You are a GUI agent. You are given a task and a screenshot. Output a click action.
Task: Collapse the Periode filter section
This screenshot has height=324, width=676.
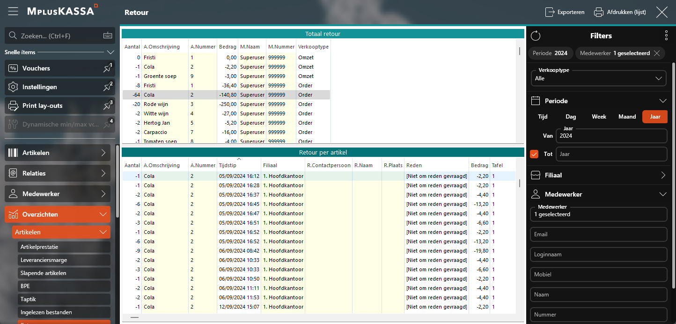[x=663, y=101]
